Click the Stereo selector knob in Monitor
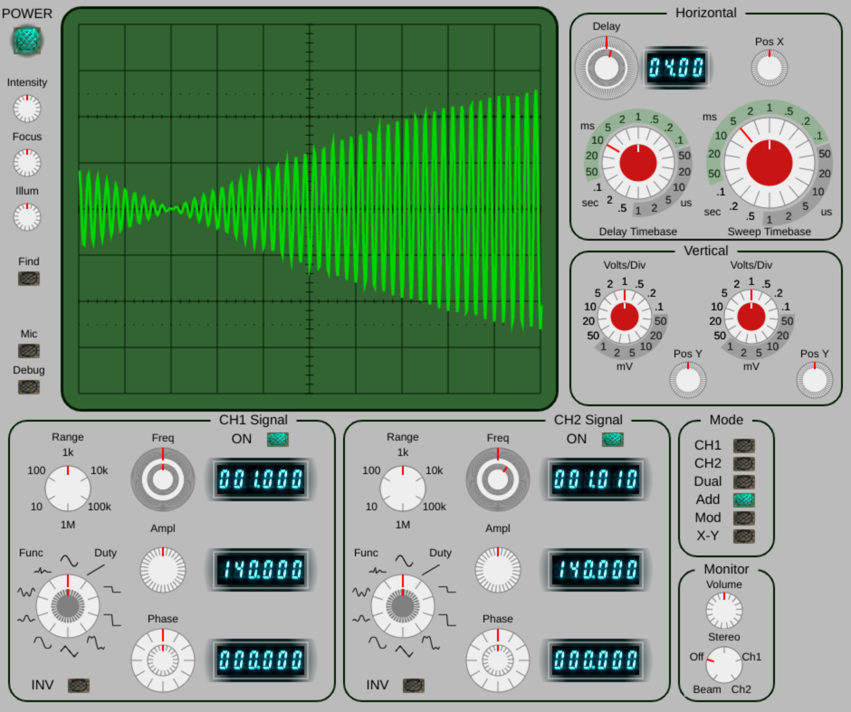The image size is (851, 712). (x=724, y=665)
